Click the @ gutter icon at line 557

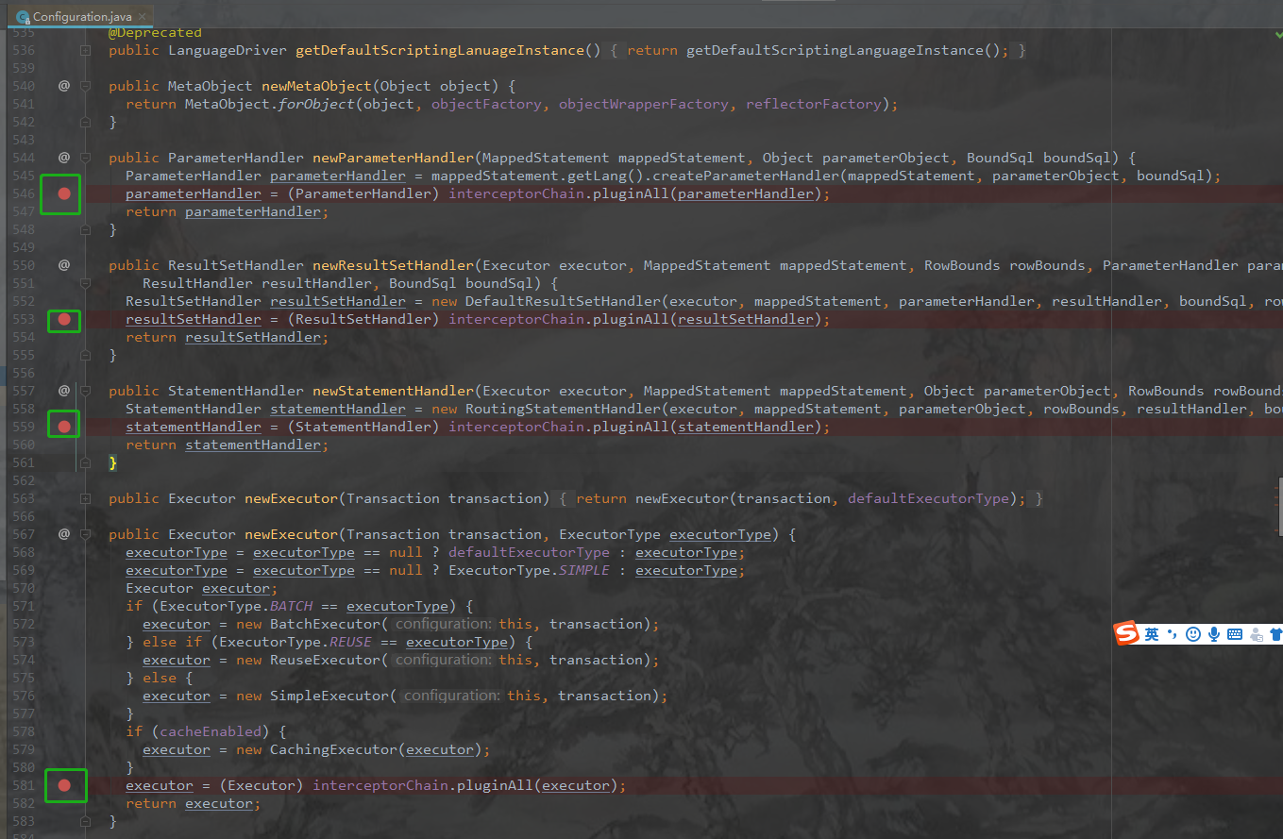click(64, 391)
